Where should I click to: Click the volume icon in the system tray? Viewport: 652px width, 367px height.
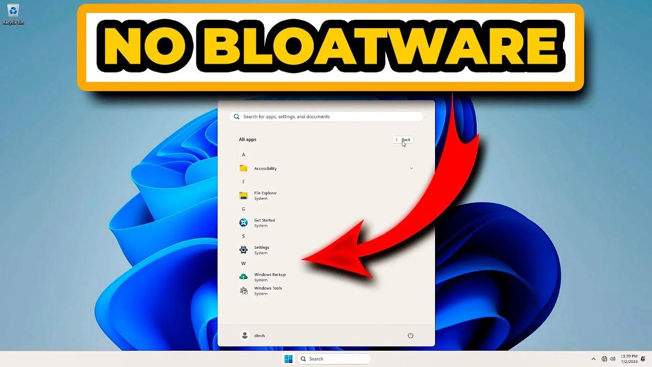pos(612,358)
